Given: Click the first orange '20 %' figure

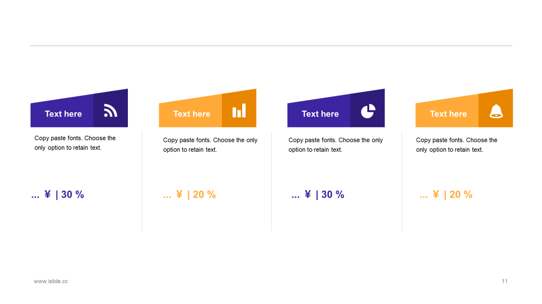Looking at the screenshot, I should (x=204, y=195).
